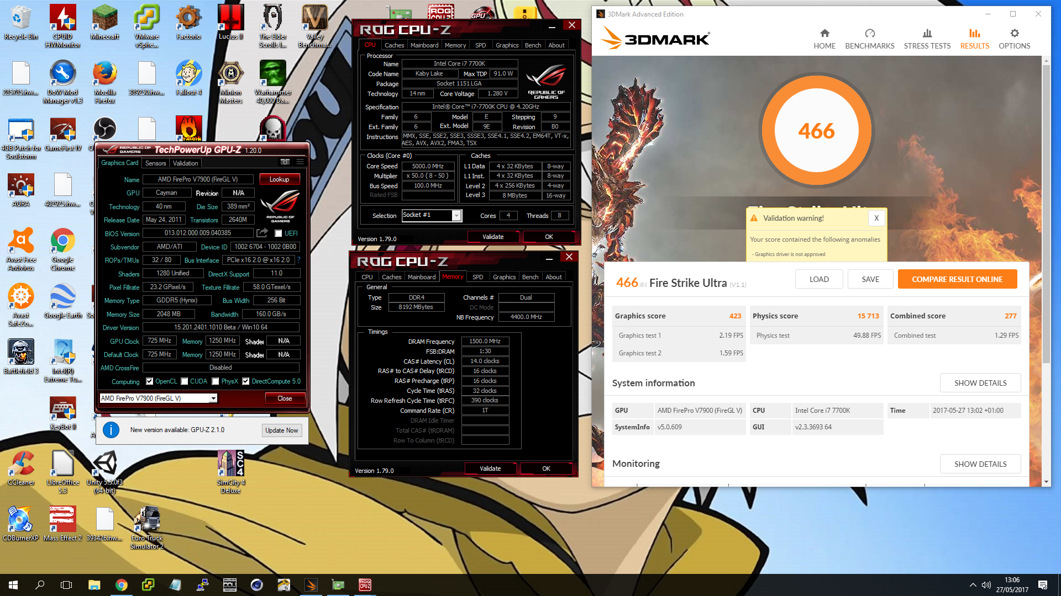The image size is (1061, 596).
Task: Click taskbar Search magnifier
Action: (x=40, y=585)
